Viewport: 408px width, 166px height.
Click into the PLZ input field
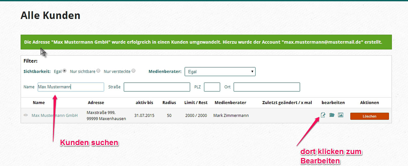click(x=212, y=87)
